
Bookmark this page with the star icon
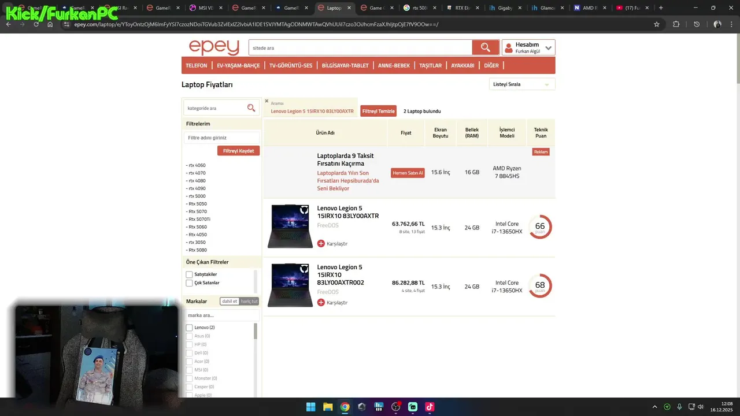[657, 24]
